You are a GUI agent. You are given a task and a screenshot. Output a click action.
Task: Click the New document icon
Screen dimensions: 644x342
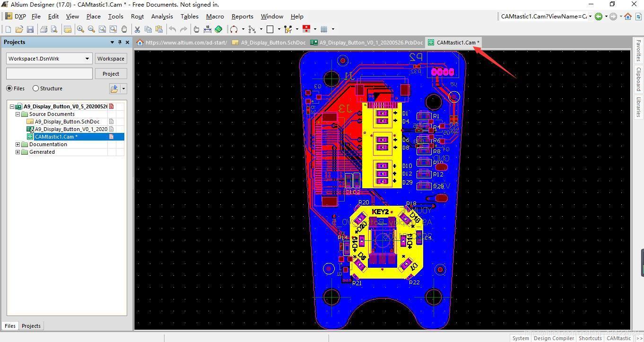click(x=8, y=29)
